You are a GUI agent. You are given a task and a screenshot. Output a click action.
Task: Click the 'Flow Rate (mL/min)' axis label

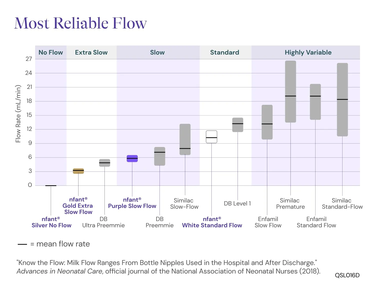coord(18,114)
